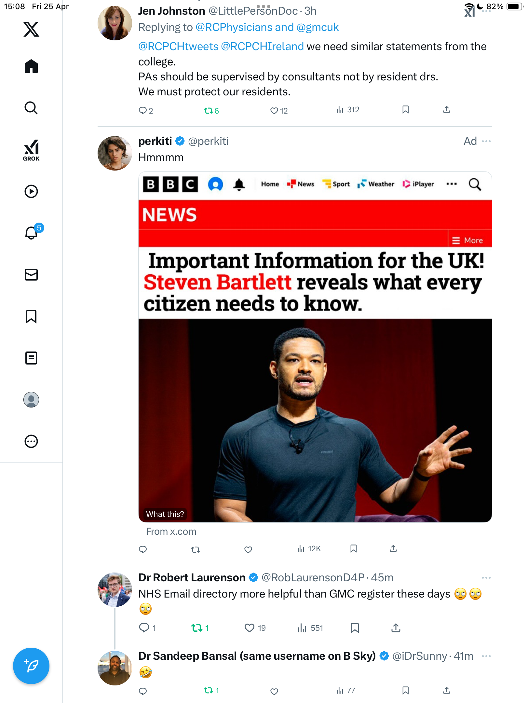The height and width of the screenshot is (703, 527).
Task: Bookmark Dr Robert Laurenson's post
Action: tap(355, 628)
